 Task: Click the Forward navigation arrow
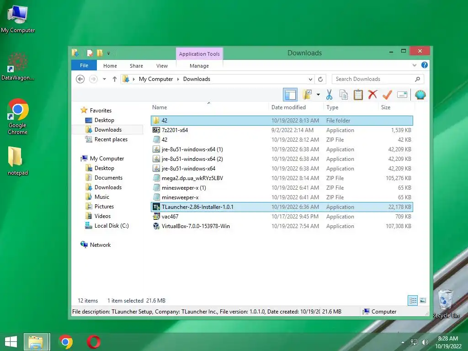[93, 79]
